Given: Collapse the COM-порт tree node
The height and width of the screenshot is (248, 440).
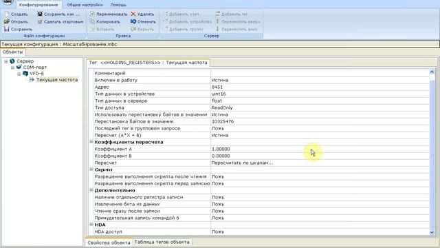Looking at the screenshot, I should click(12, 68).
